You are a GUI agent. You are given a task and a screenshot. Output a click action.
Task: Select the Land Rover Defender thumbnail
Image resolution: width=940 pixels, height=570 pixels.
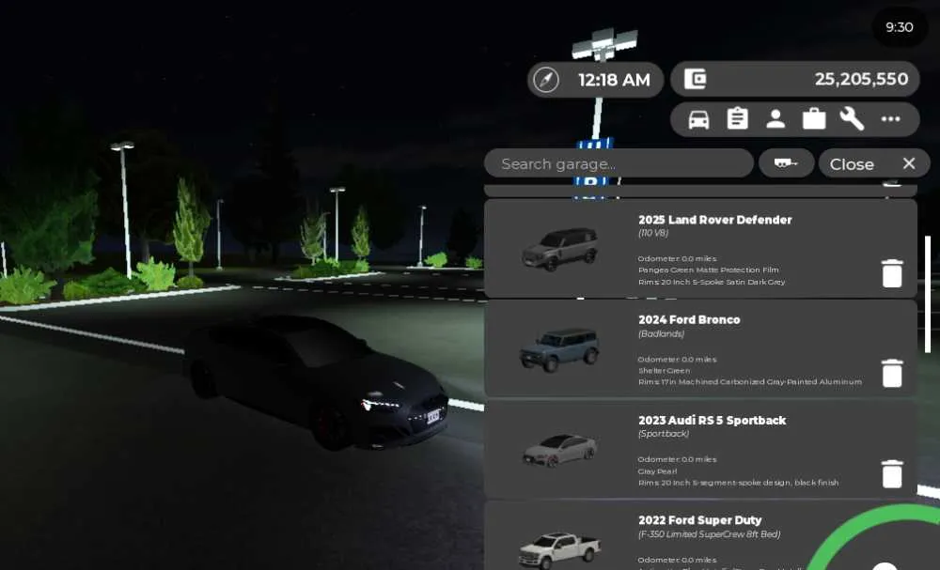pos(560,249)
